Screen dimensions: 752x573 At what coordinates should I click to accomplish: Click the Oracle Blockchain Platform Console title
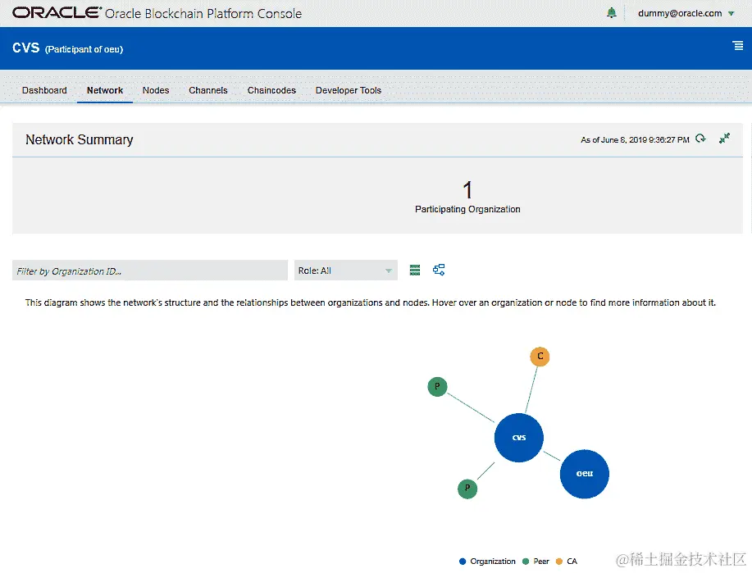click(203, 13)
